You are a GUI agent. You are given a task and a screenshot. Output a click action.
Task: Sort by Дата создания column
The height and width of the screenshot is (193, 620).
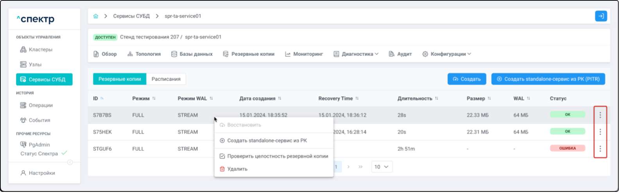coord(280,99)
